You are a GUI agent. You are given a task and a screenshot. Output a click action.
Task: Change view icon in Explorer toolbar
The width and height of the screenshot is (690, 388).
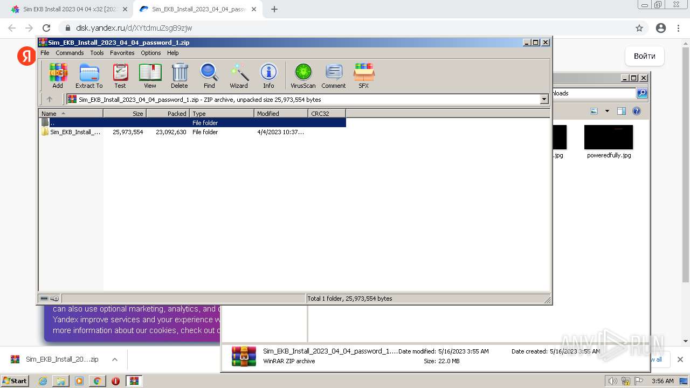(x=594, y=111)
